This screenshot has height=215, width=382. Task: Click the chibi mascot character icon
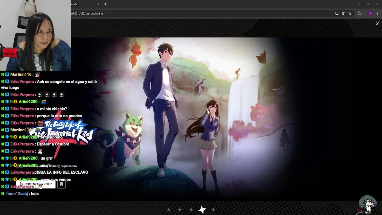pos(367,205)
